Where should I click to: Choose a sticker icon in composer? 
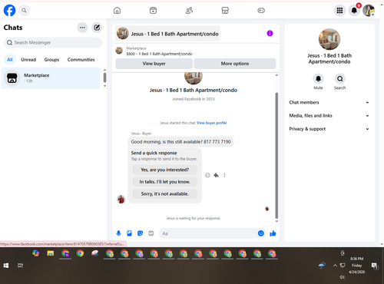tap(140, 233)
